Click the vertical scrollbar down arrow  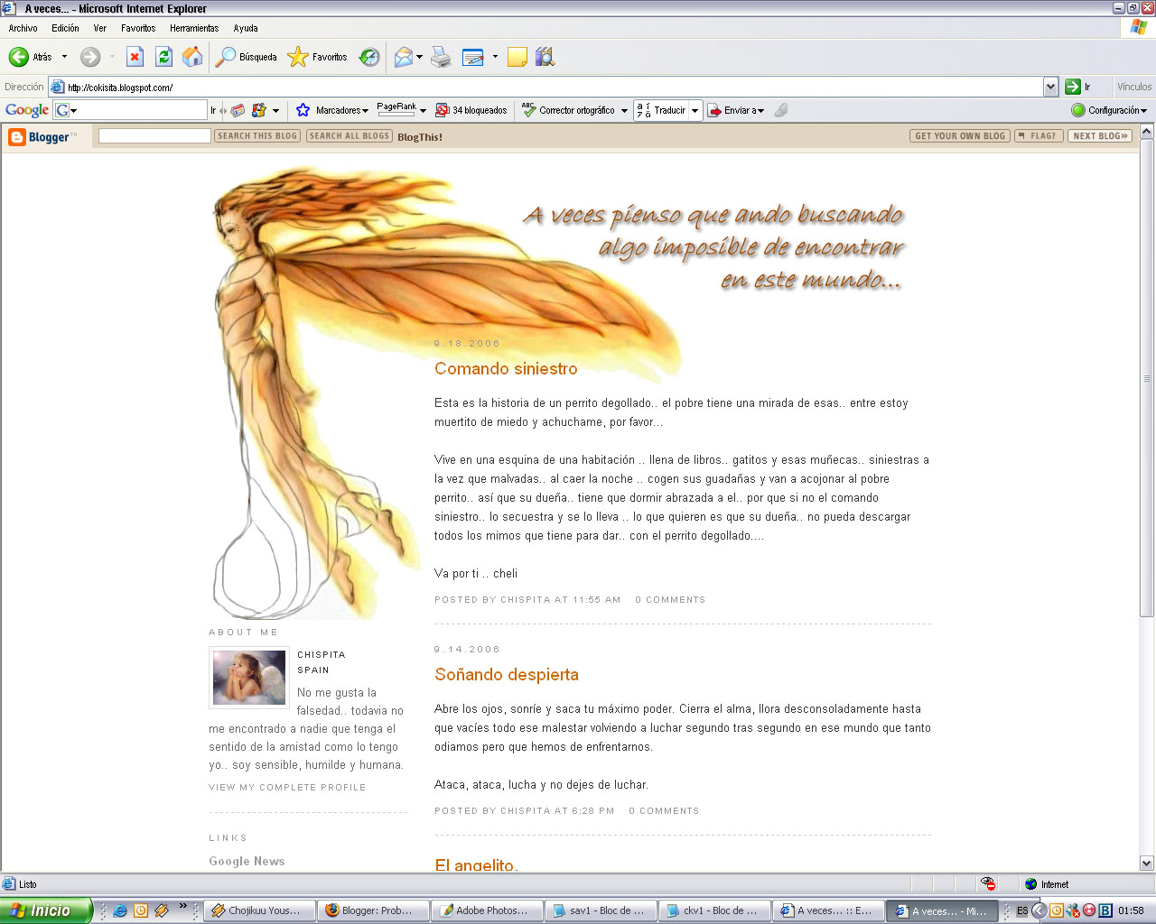coord(1147,863)
